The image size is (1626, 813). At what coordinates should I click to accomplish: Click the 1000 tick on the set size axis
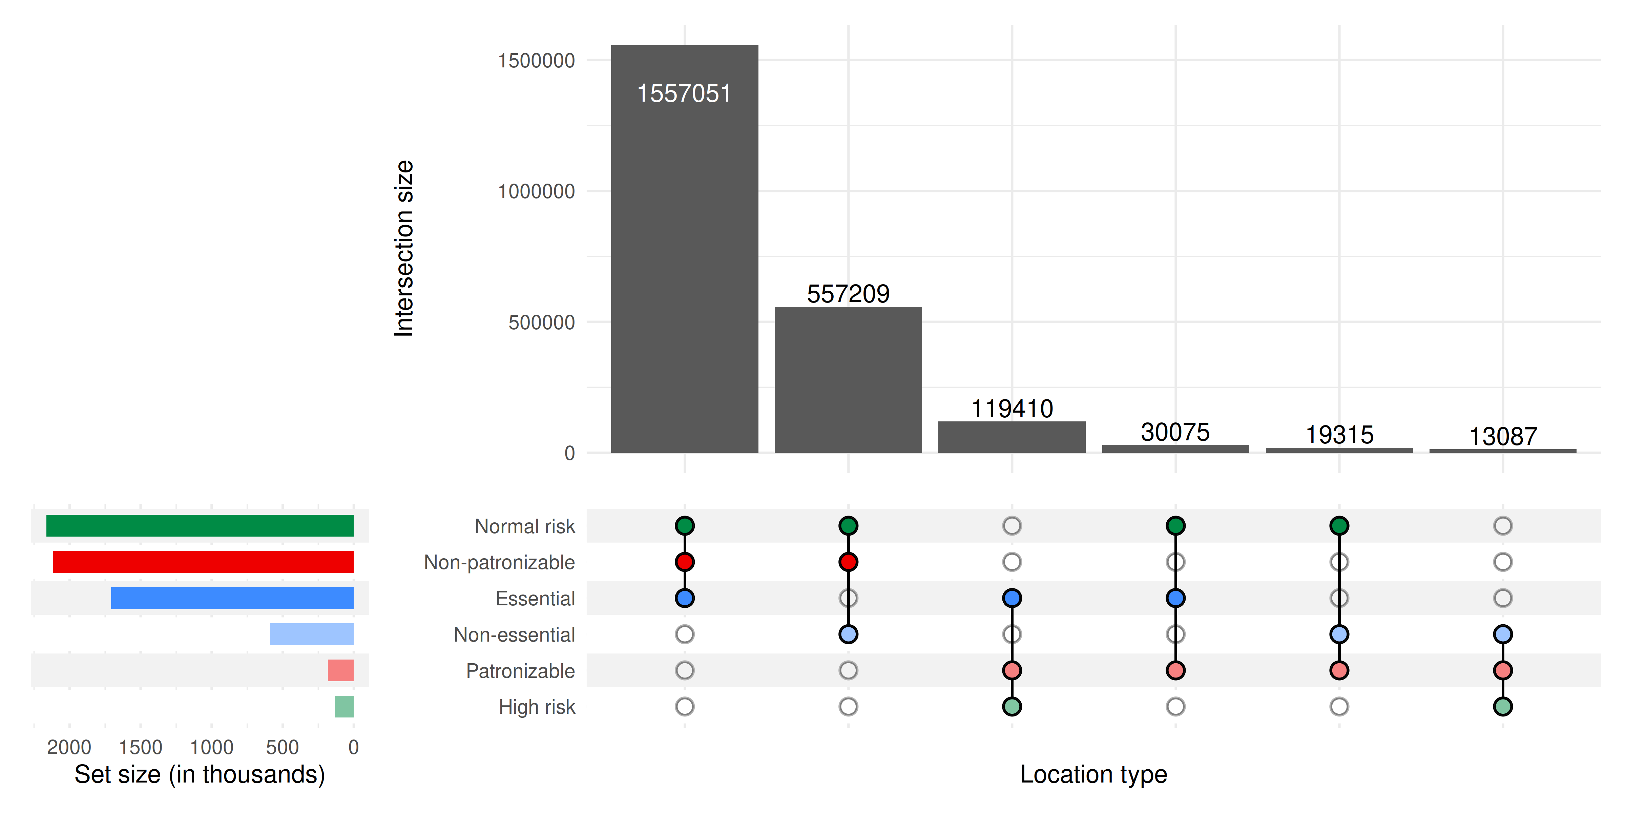pyautogui.click(x=211, y=747)
